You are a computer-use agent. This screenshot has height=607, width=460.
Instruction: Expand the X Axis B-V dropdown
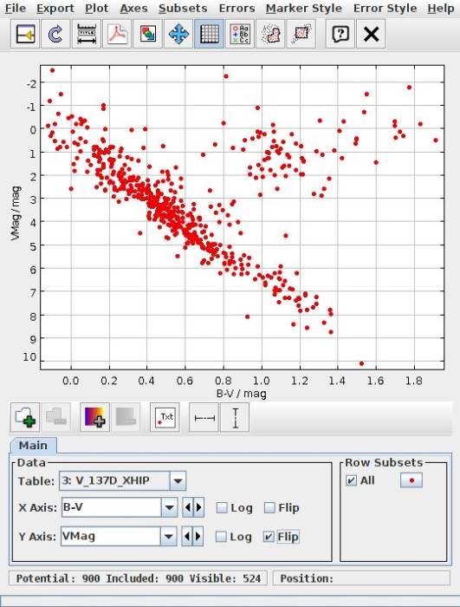click(169, 507)
